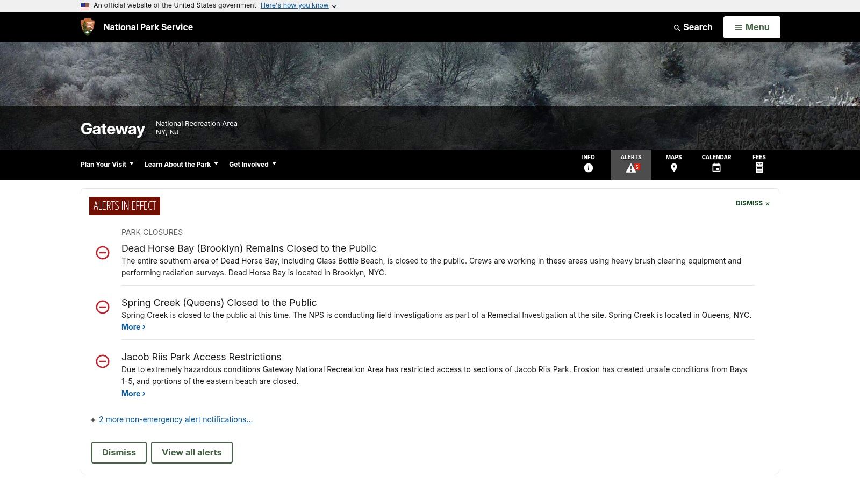Expand Plan Your Visit dropdown

[x=107, y=164]
